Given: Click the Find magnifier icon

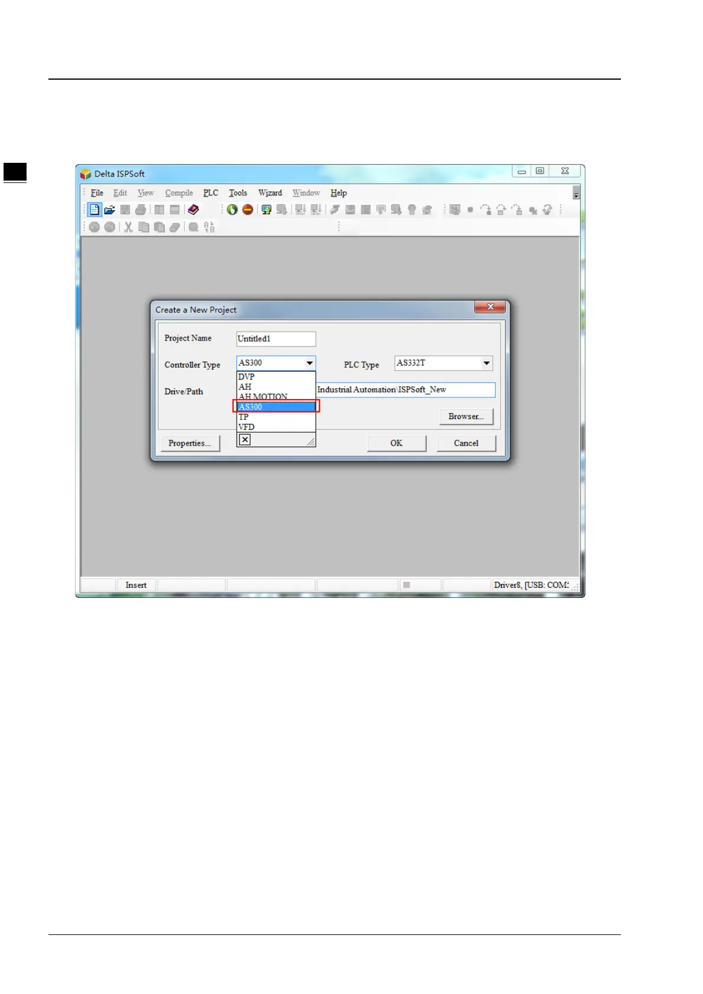Looking at the screenshot, I should (x=193, y=227).
